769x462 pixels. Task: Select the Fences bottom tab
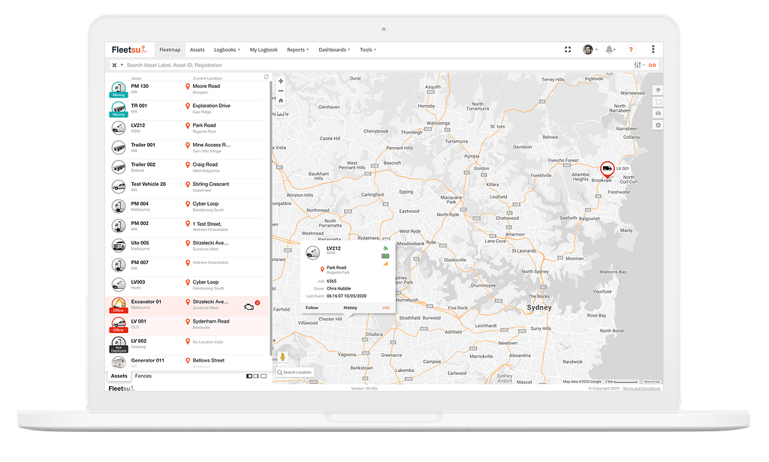point(143,376)
